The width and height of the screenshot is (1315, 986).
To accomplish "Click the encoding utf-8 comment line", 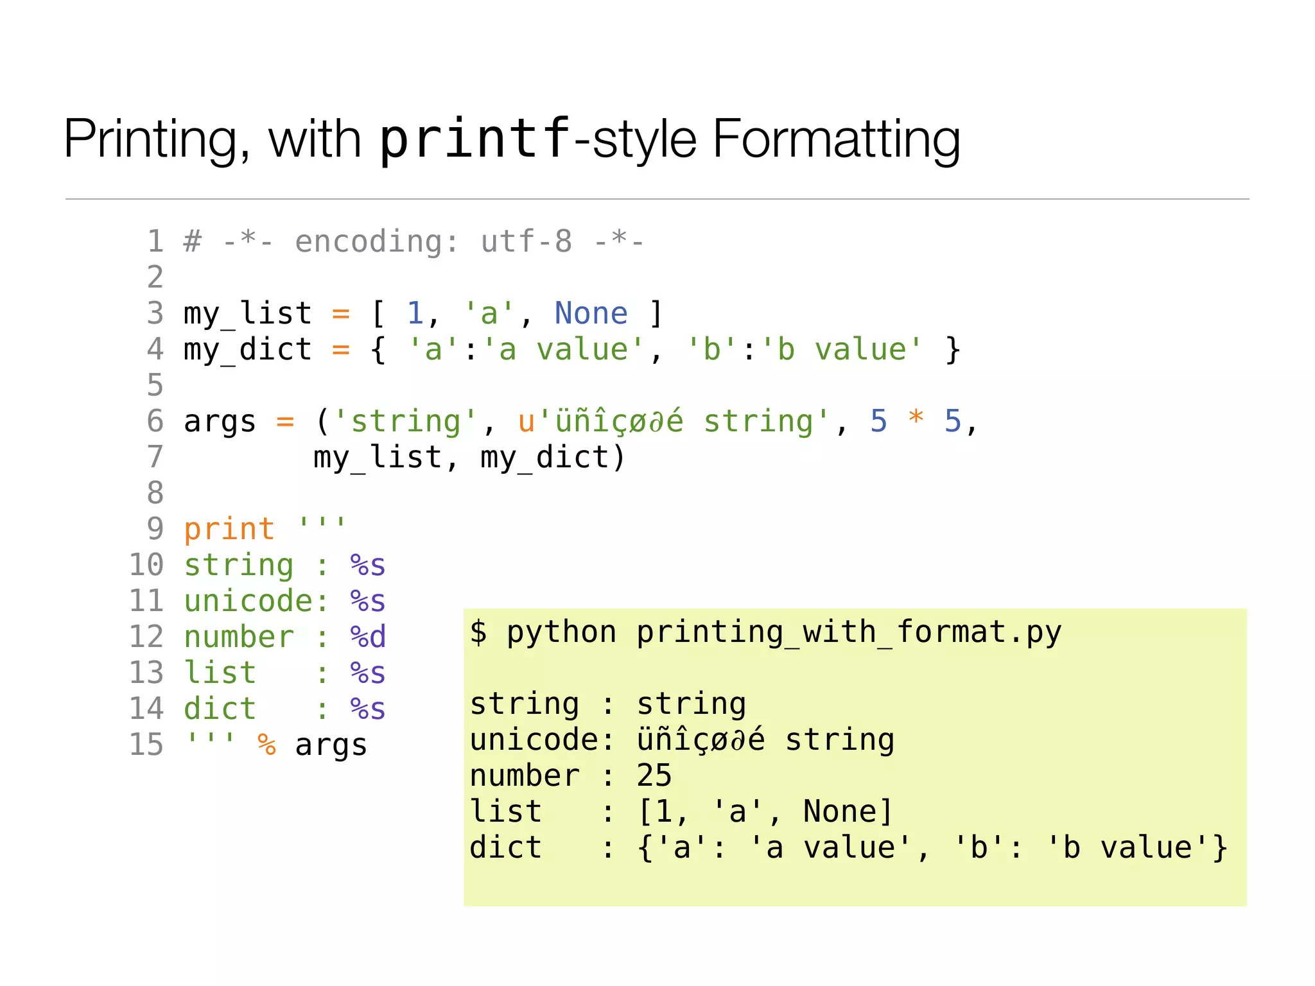I will (x=414, y=242).
